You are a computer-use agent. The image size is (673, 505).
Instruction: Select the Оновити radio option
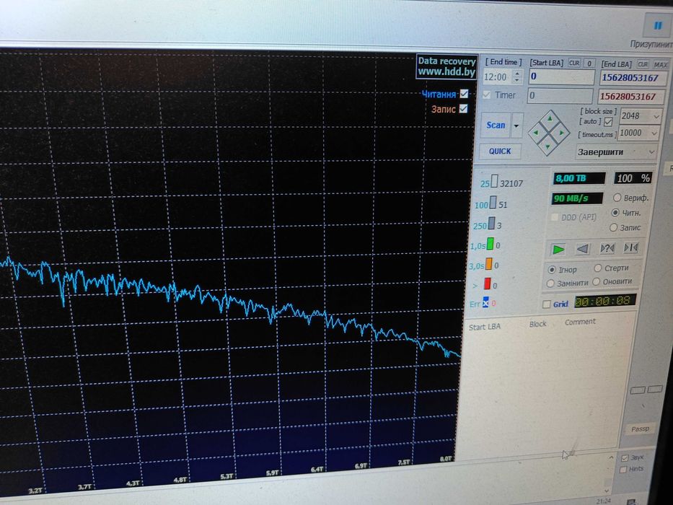(x=596, y=281)
